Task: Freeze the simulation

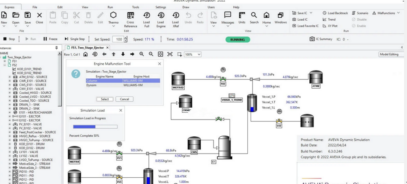Action: coord(50,39)
